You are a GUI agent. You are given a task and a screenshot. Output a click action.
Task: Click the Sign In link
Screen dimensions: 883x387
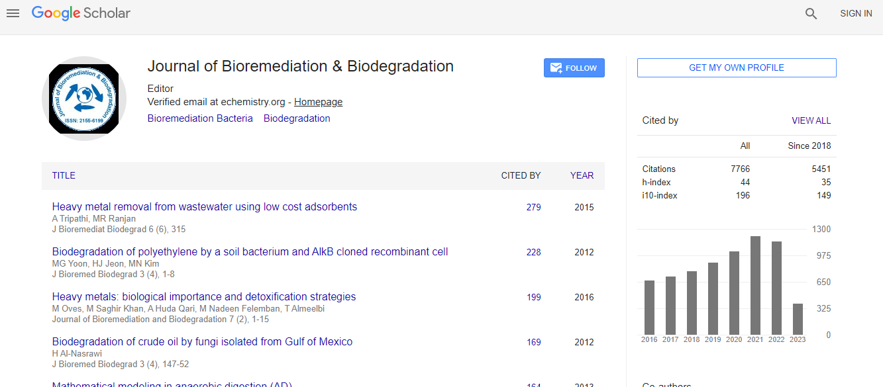pos(856,13)
